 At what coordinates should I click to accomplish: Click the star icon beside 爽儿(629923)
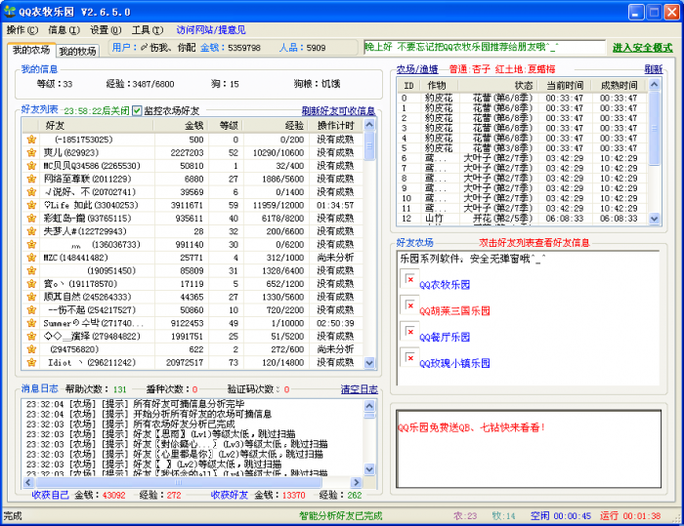point(31,152)
